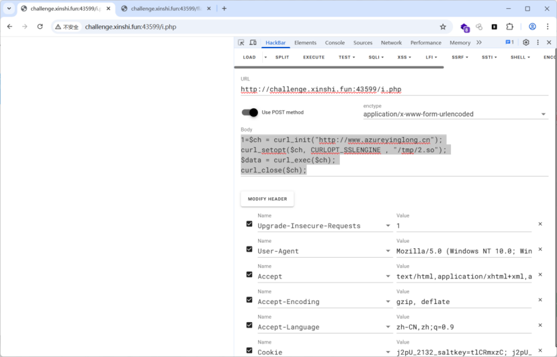Open a new browser tab
557x357 pixels.
click(x=224, y=9)
